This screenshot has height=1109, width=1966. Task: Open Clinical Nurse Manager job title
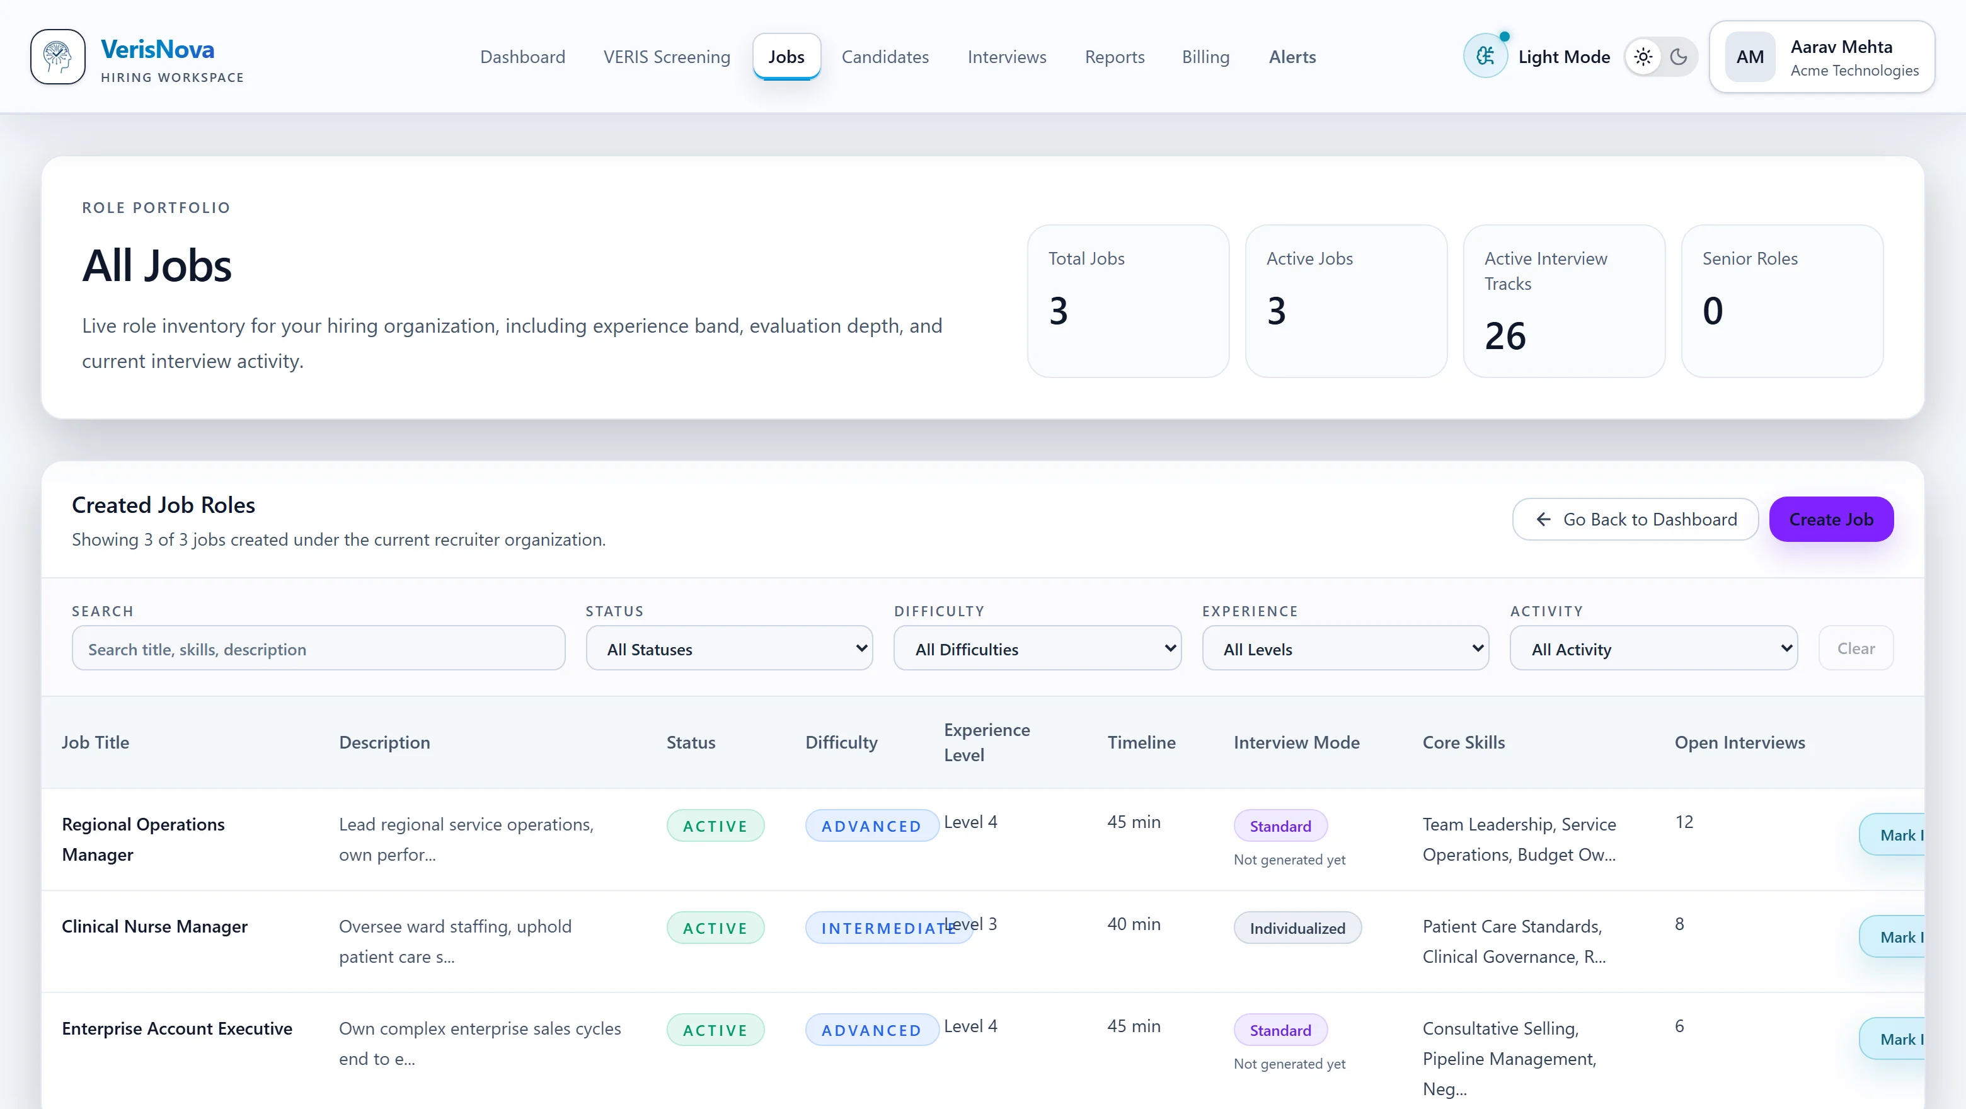[154, 926]
